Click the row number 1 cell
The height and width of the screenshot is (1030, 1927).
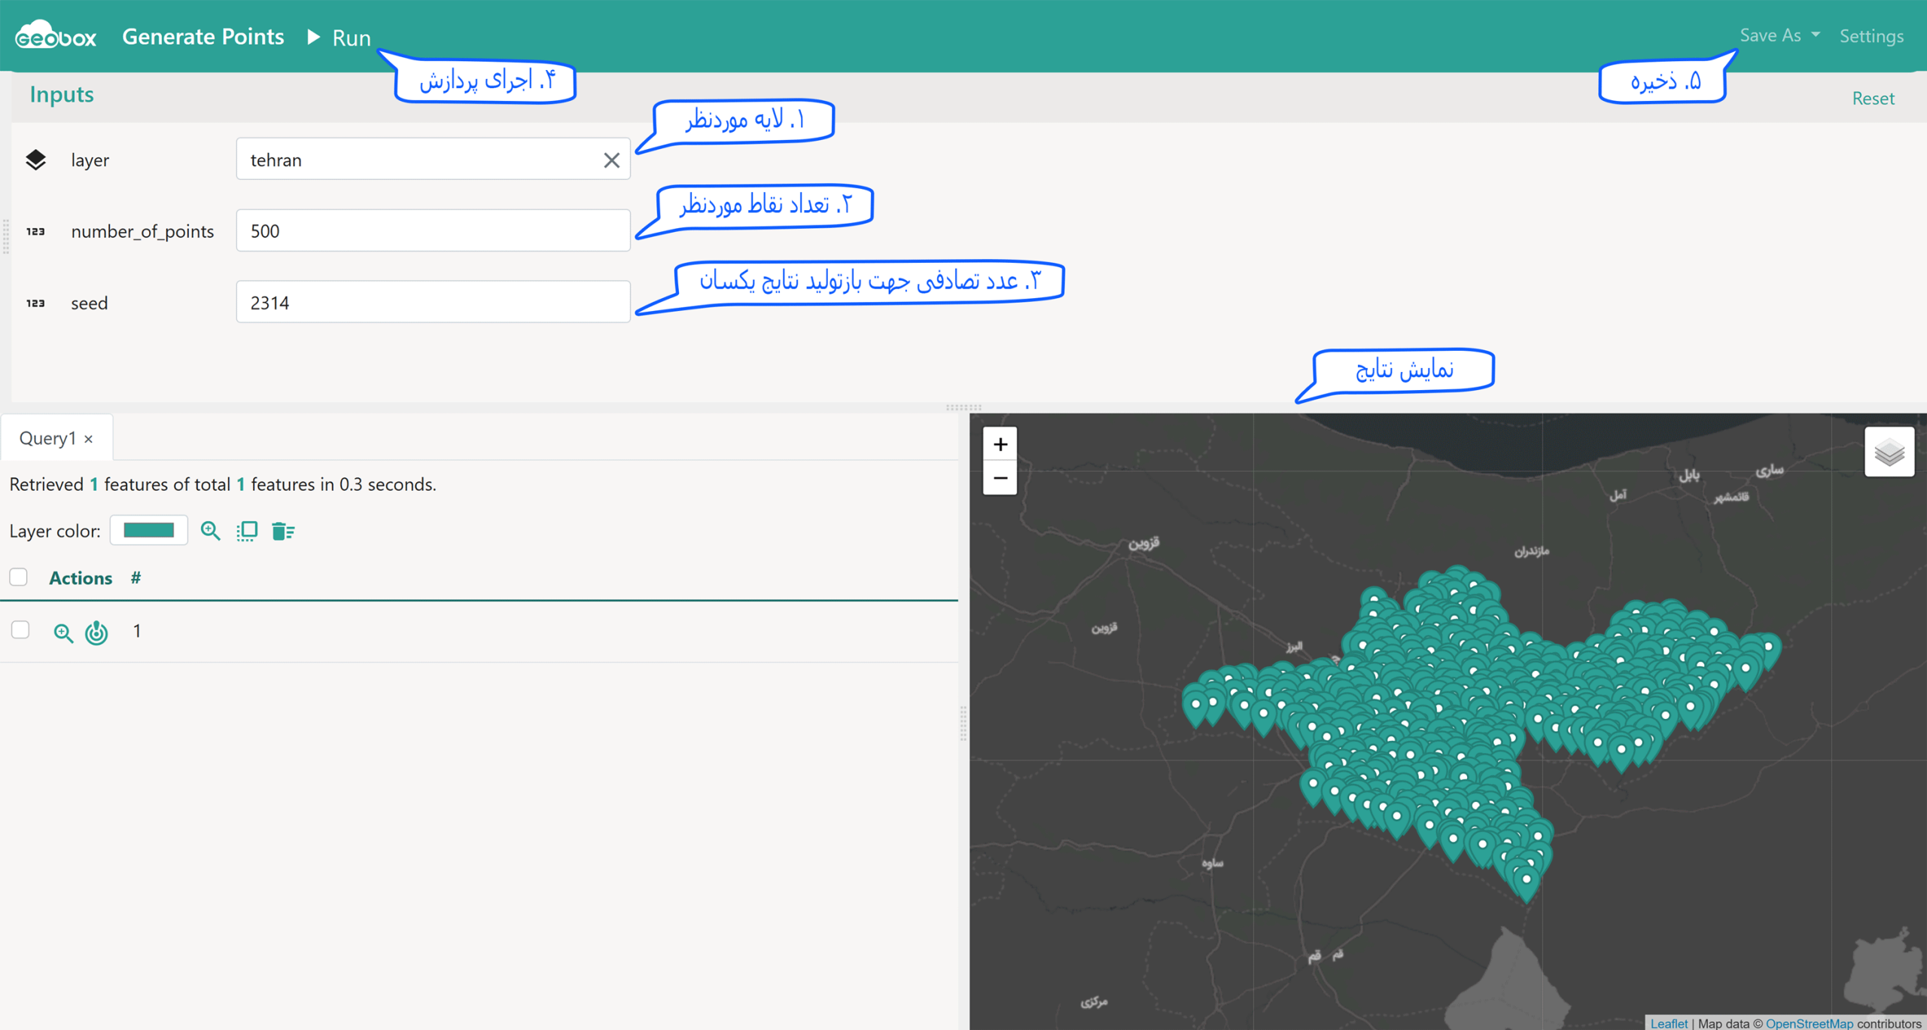[137, 631]
